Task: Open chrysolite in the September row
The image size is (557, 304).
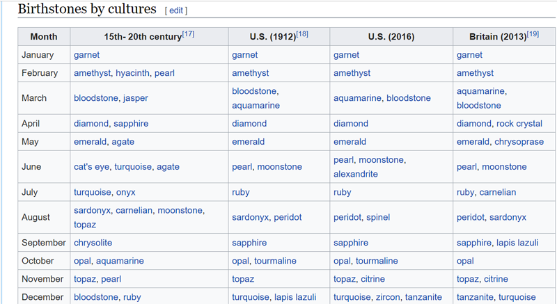Action: coord(93,243)
